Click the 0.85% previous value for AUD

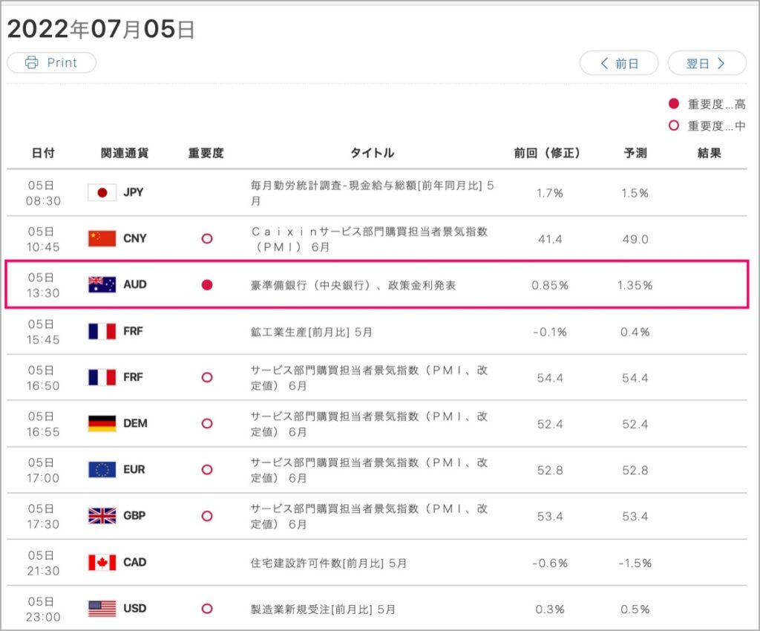tap(550, 286)
